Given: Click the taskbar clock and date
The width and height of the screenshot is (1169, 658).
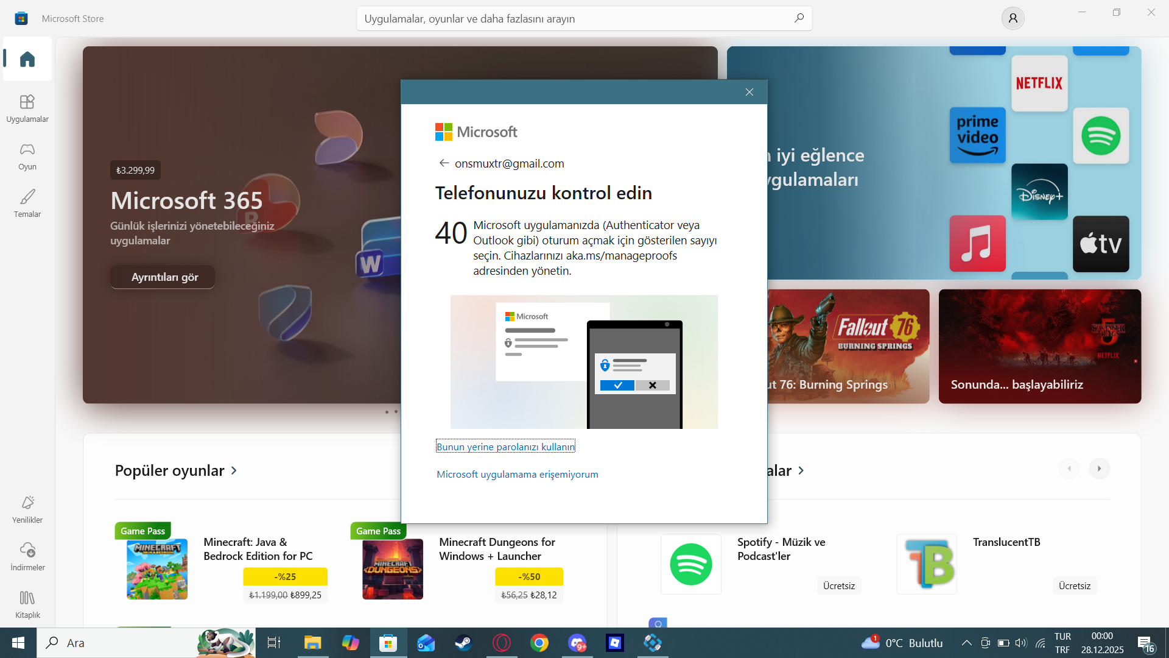Looking at the screenshot, I should [x=1102, y=643].
